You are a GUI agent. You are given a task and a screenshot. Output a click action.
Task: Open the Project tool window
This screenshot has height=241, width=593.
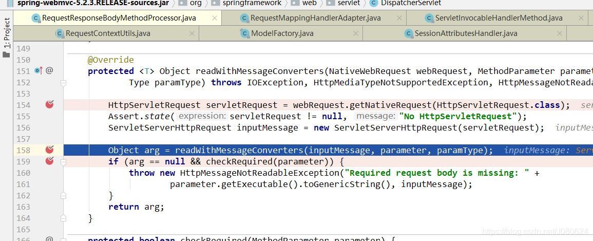(7, 32)
